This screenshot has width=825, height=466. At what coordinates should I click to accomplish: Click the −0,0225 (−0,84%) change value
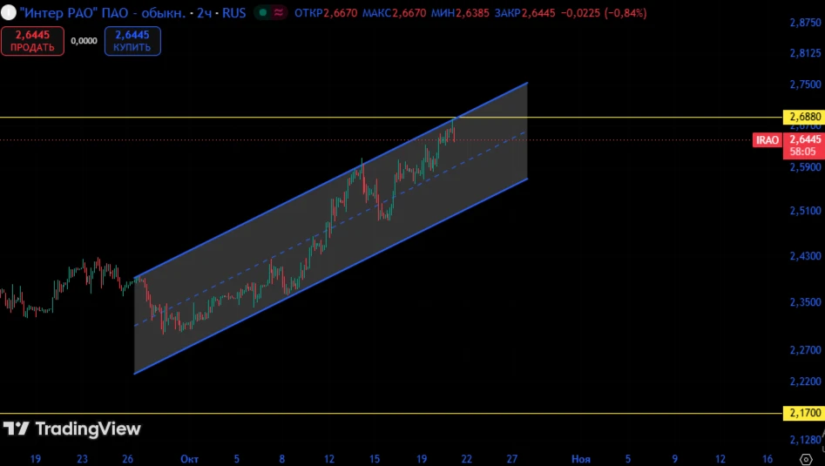pos(604,12)
